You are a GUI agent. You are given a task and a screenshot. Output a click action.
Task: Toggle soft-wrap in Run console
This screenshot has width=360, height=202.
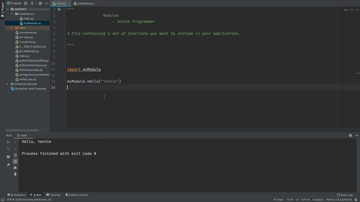point(15,155)
